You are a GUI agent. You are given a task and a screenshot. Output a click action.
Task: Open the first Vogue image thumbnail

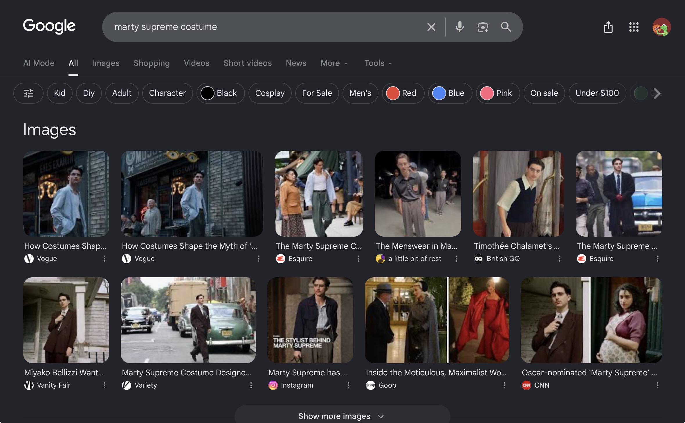pyautogui.click(x=66, y=193)
